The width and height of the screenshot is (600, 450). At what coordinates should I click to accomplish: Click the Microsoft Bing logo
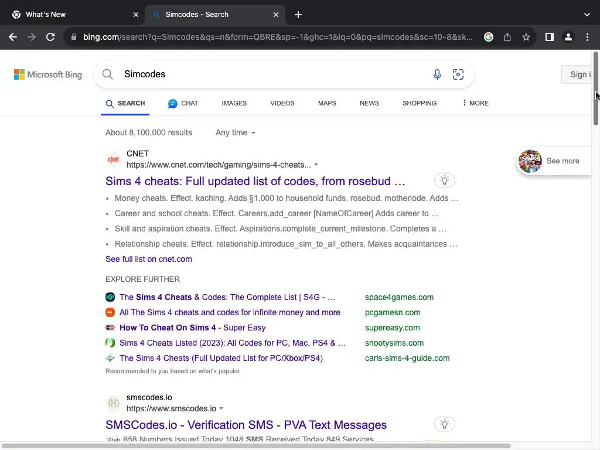coord(48,74)
